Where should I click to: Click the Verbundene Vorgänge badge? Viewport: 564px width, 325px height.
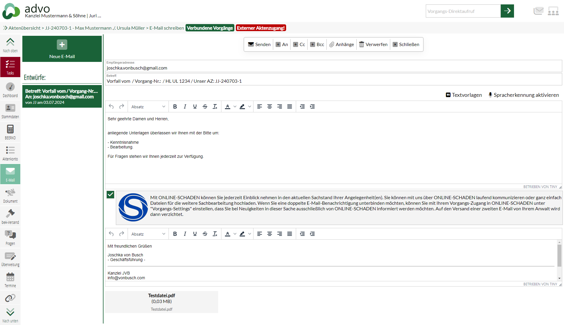coord(210,28)
